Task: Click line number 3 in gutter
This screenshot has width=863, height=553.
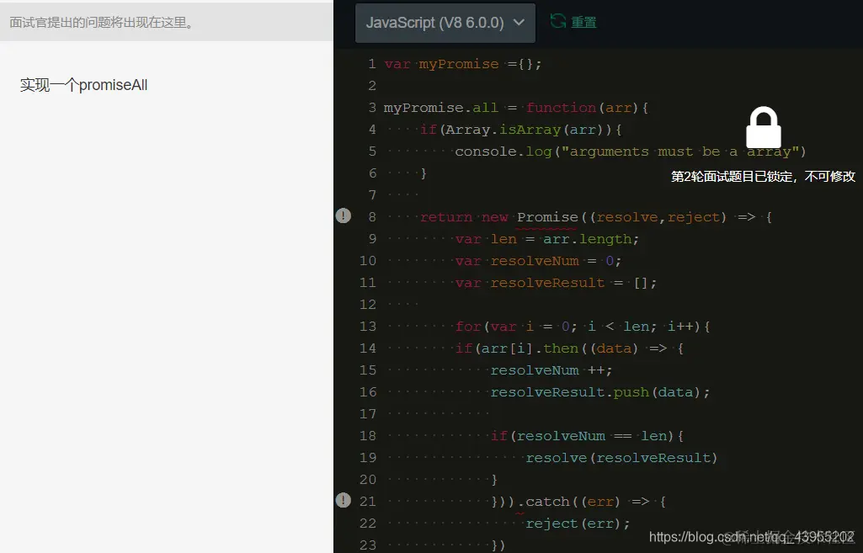Action: tap(372, 107)
